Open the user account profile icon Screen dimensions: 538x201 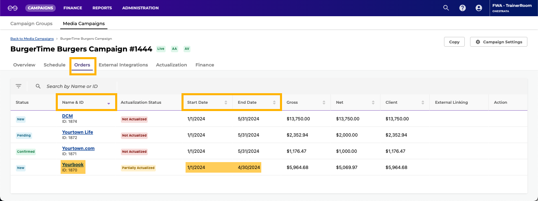click(479, 8)
